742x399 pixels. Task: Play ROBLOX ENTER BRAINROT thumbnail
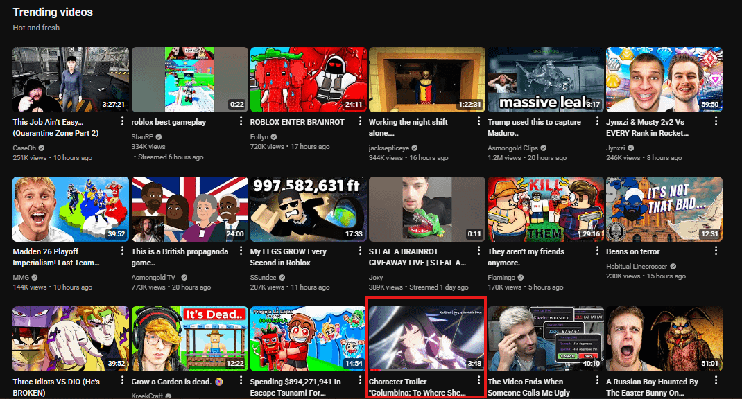pyautogui.click(x=309, y=80)
